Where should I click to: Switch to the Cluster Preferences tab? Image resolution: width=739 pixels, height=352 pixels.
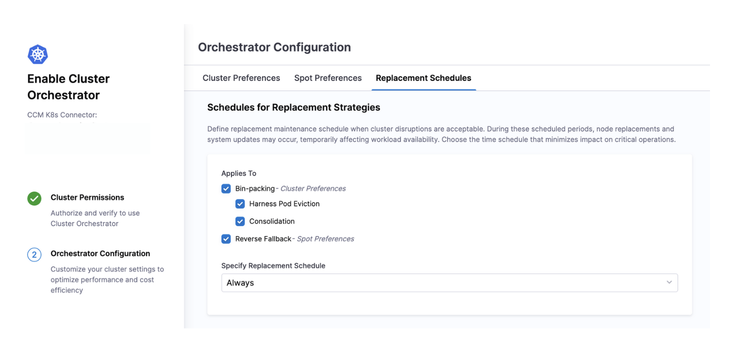pyautogui.click(x=241, y=78)
